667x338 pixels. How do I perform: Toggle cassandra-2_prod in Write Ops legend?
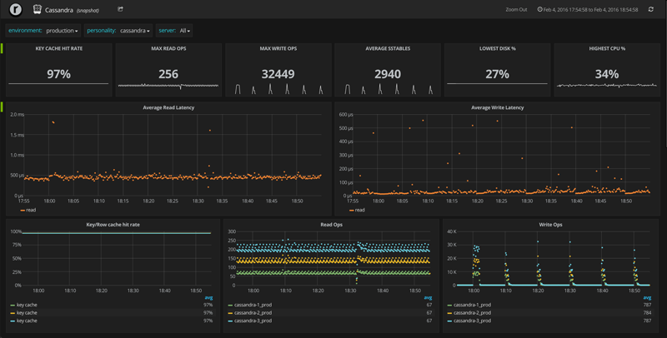[472, 312]
